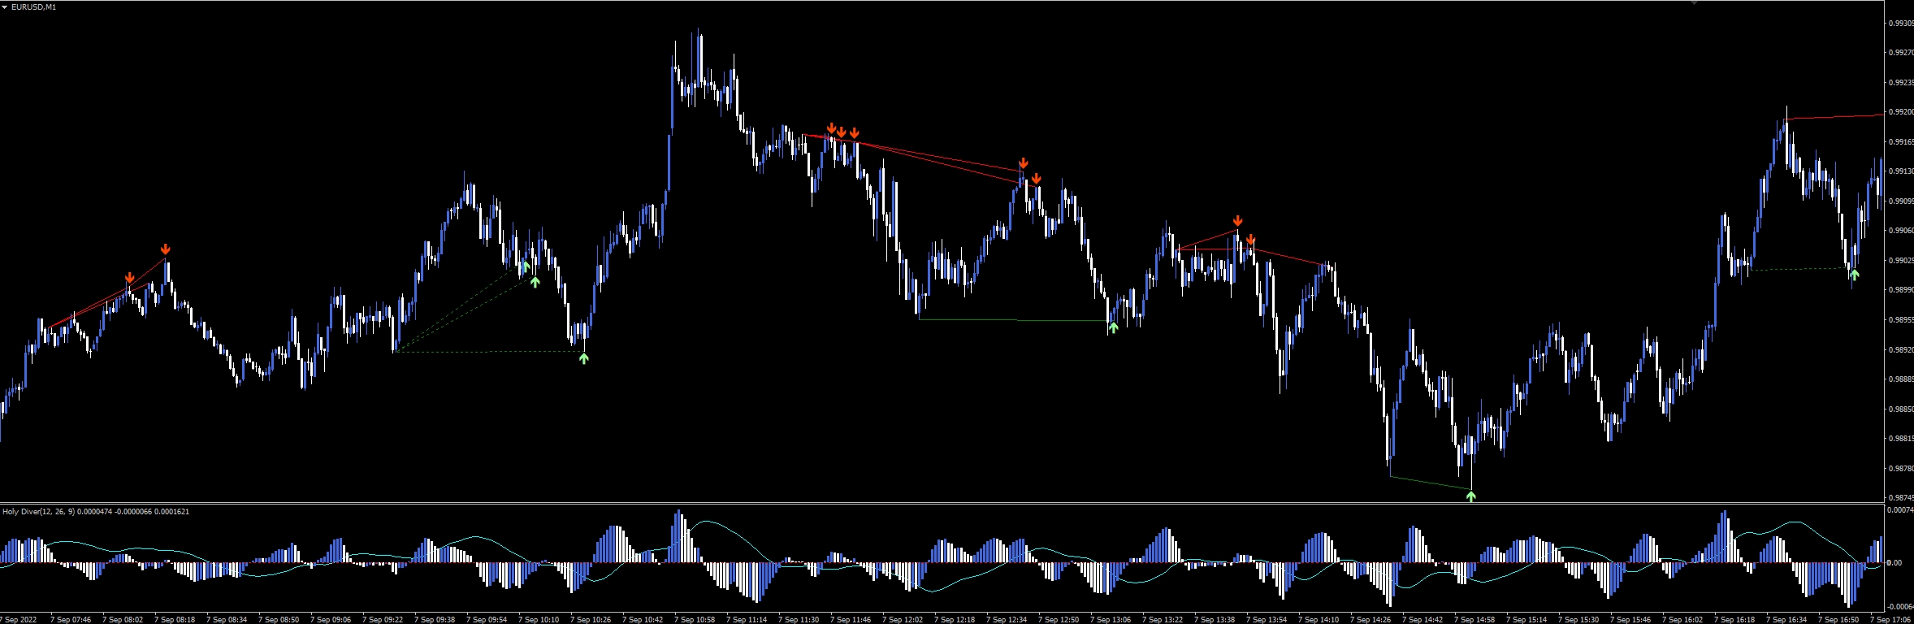Image resolution: width=1914 pixels, height=624 pixels.
Task: Select the red arrow above the 13:38 peak
Action: (1237, 221)
